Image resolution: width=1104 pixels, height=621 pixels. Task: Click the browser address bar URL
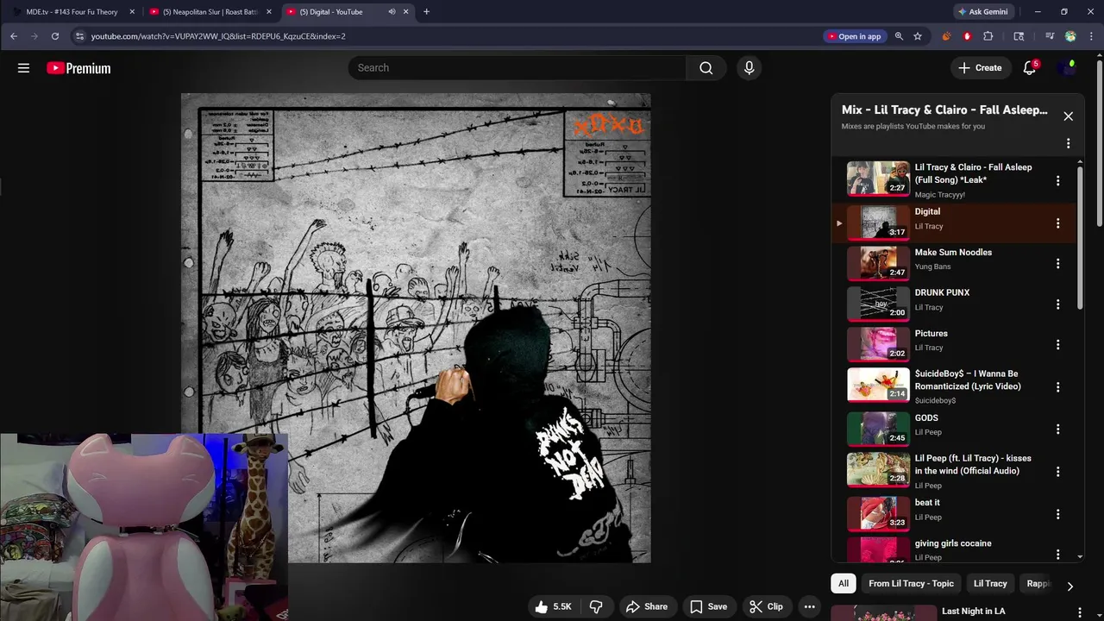pos(218,36)
